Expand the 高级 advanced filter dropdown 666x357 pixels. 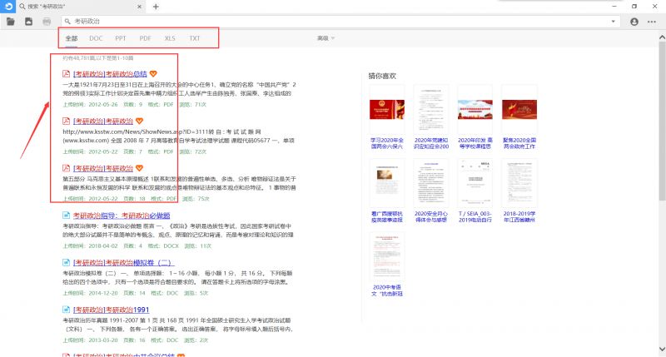tap(326, 38)
